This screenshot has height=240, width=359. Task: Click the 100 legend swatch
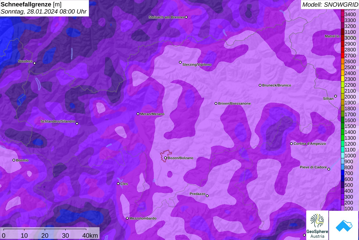[342, 209]
